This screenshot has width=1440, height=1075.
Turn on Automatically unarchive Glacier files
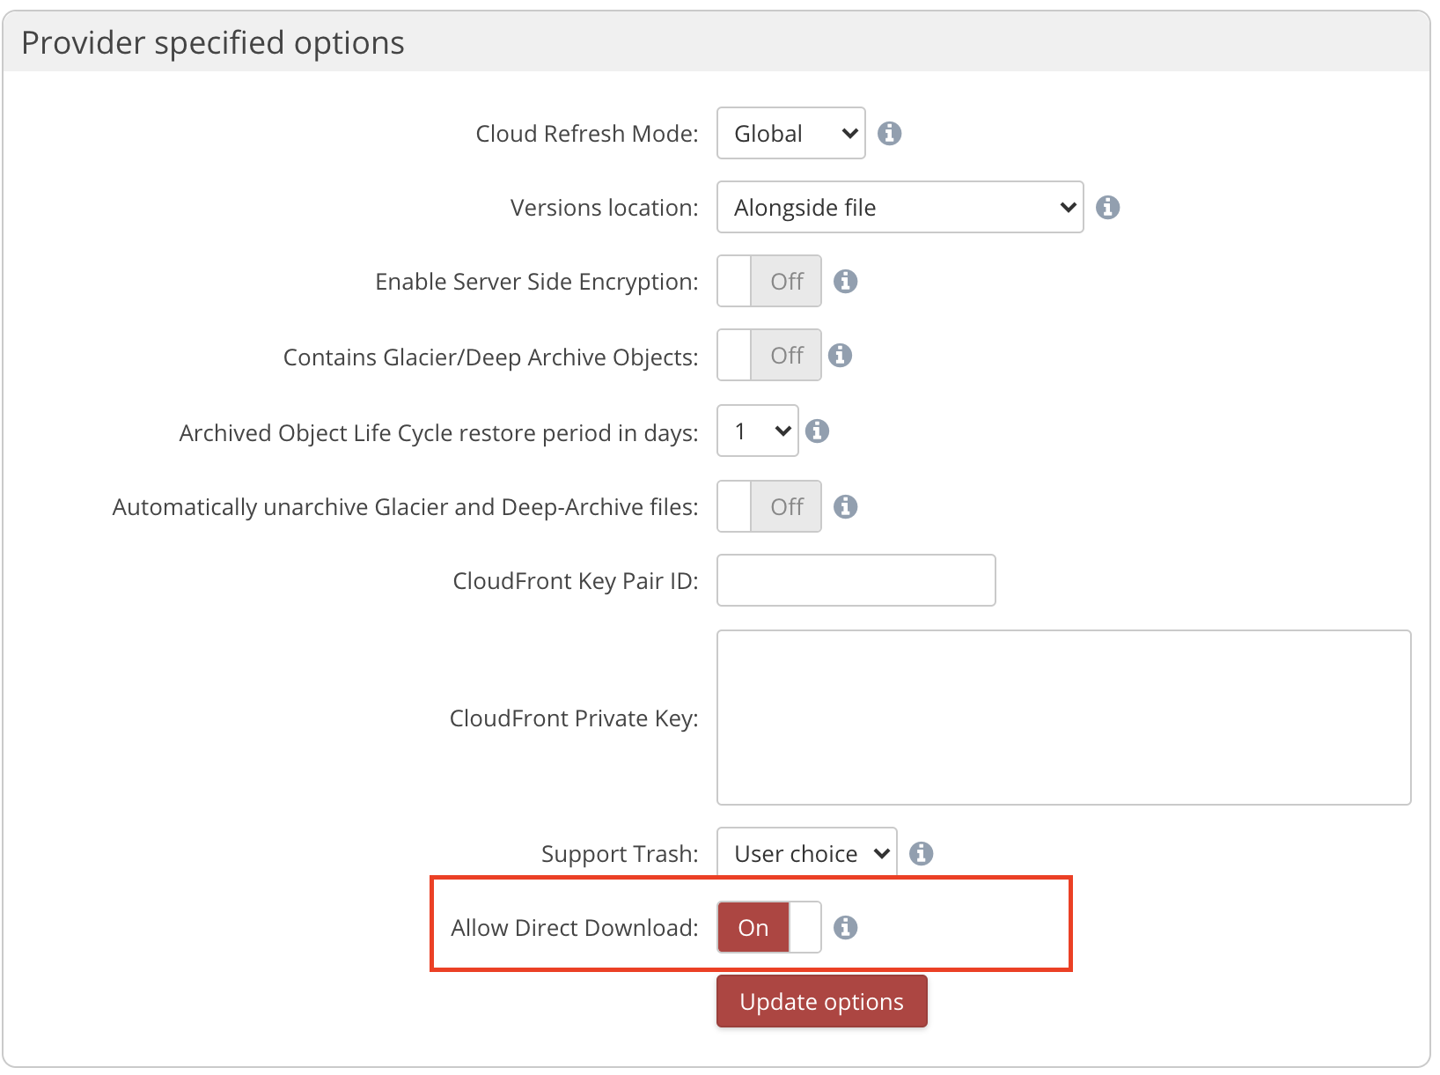tap(768, 506)
